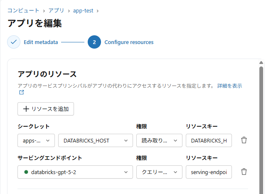Delete the DATABRICKS_HOST secret resource row
The image size is (271, 194).
tap(244, 140)
